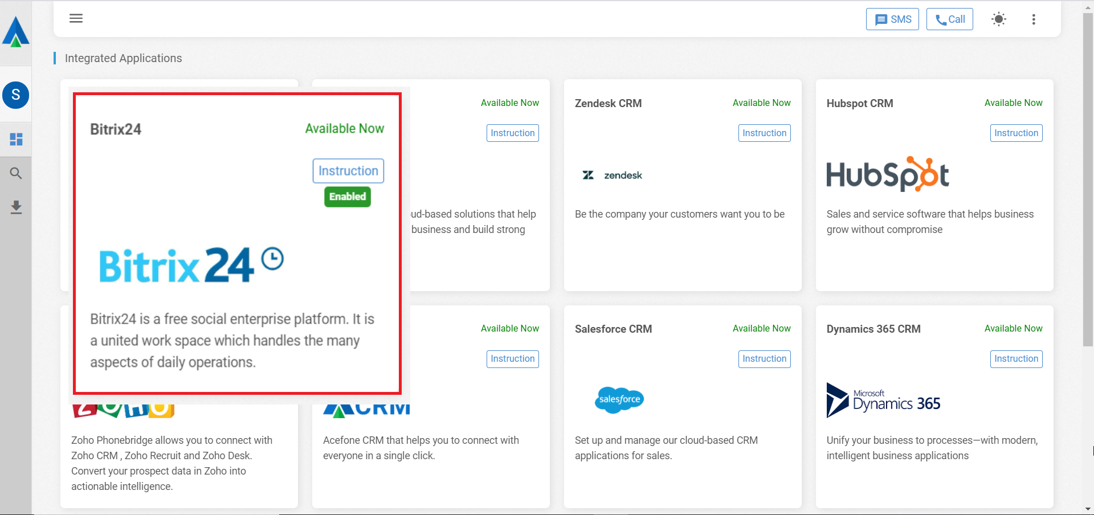Image resolution: width=1094 pixels, height=515 pixels.
Task: Open Instruction for Zendesk CRM
Action: 764,133
